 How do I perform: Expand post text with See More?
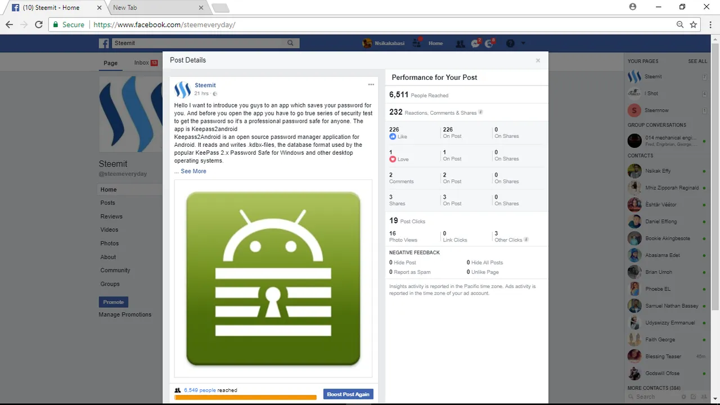tap(193, 171)
